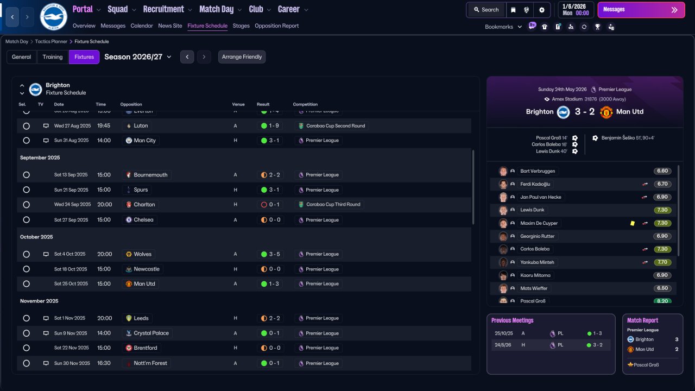The height and width of the screenshot is (391, 695).
Task: Click the 3 - 5 result on the Wolves row
Action: 269,254
